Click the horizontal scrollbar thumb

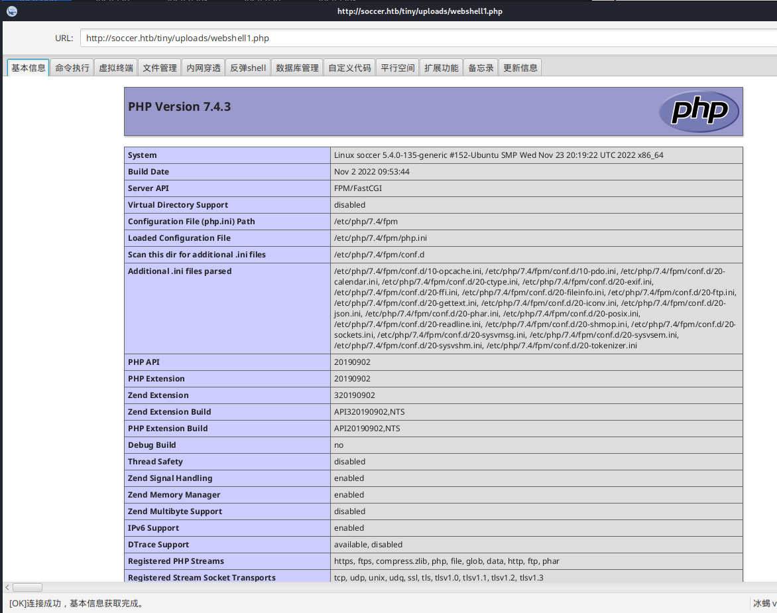tap(27, 587)
